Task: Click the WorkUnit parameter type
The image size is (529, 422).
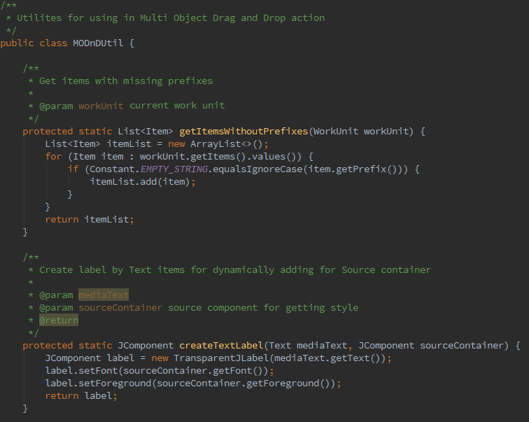Action: [x=336, y=132]
